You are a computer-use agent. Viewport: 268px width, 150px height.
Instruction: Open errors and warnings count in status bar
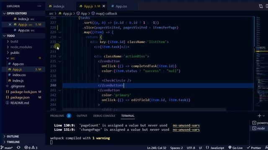[x=31, y=147]
